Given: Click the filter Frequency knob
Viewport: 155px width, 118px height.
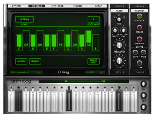Looking at the screenshot, I should [x=119, y=45].
